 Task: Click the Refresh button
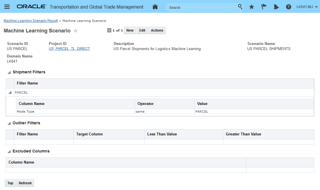click(25, 183)
